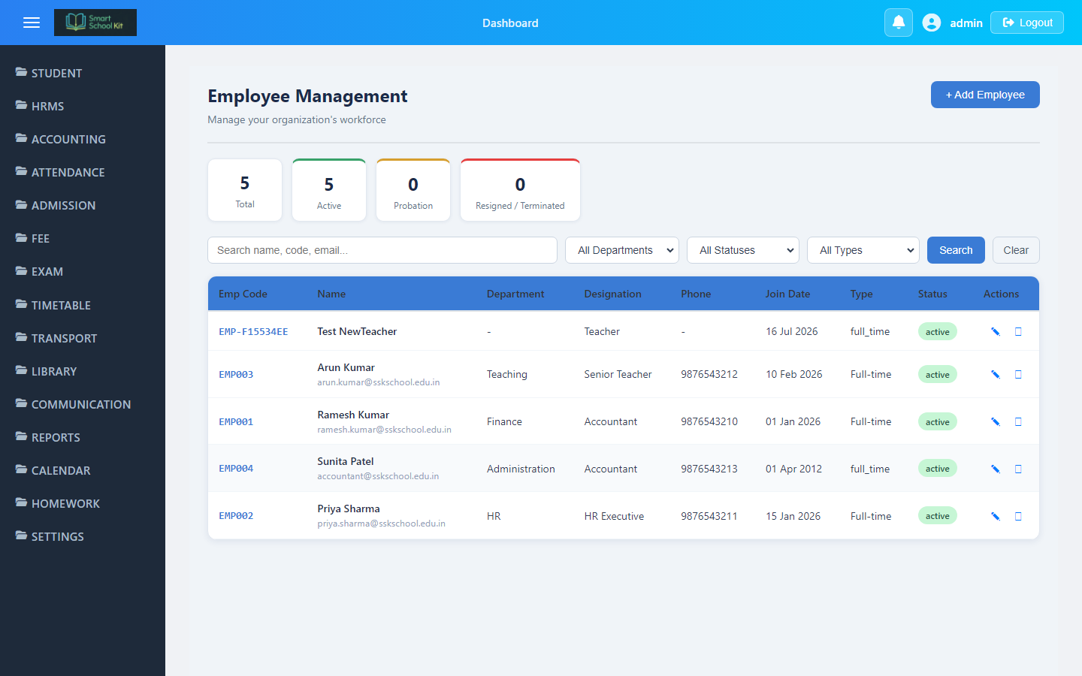This screenshot has height=676, width=1082.
Task: Click the admin user avatar icon
Action: click(932, 23)
